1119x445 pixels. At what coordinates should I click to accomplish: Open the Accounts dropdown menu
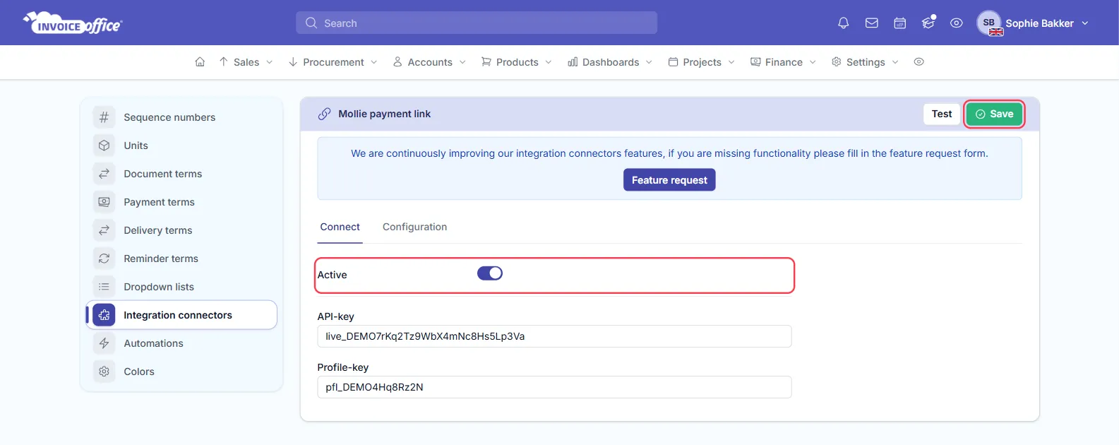429,62
